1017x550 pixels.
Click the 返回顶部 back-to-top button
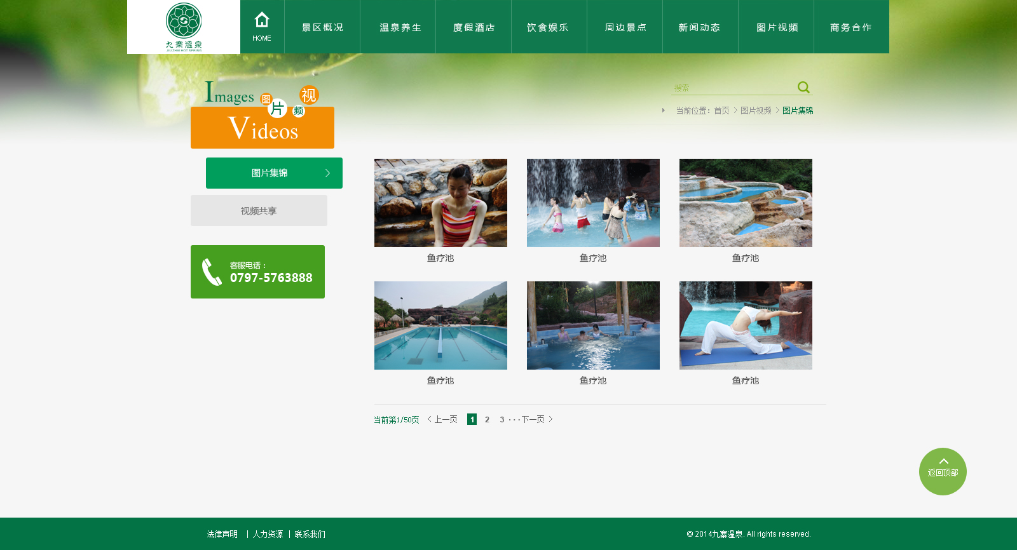(x=943, y=471)
